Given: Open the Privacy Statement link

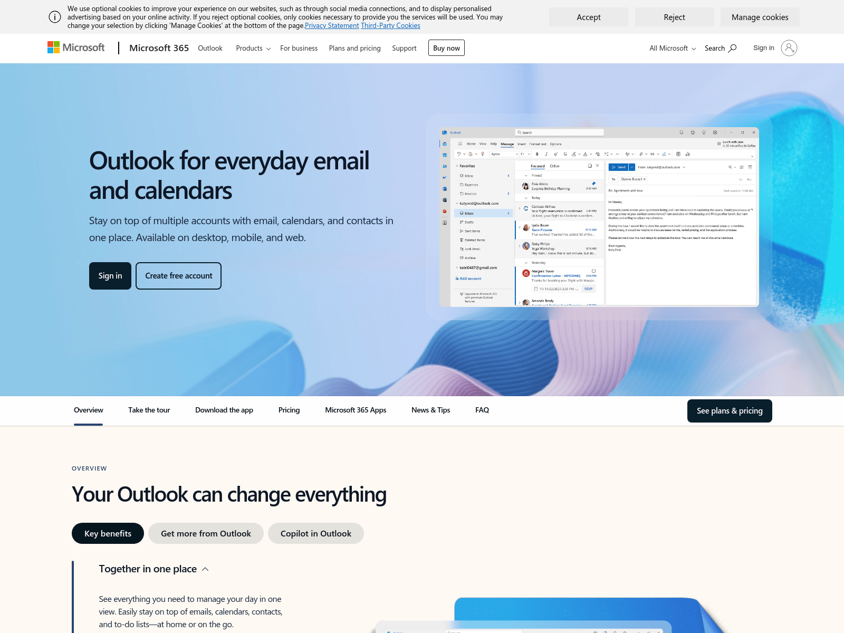Looking at the screenshot, I should [332, 25].
